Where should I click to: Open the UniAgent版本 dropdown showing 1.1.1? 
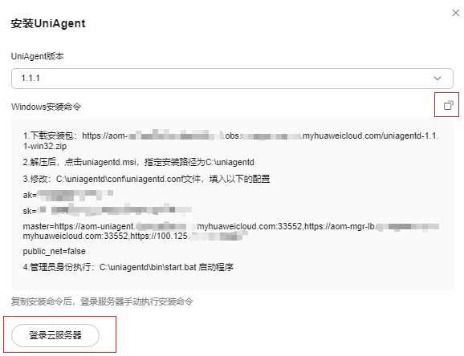tap(232, 79)
